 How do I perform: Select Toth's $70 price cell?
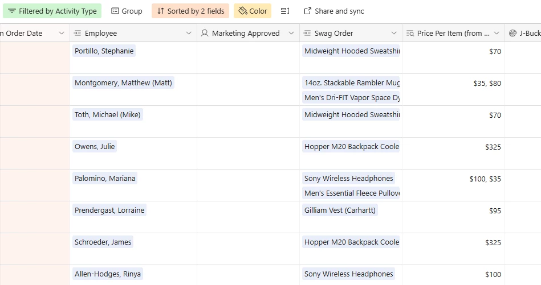point(453,122)
